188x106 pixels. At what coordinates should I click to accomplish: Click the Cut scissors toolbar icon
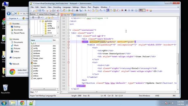point(58,11)
